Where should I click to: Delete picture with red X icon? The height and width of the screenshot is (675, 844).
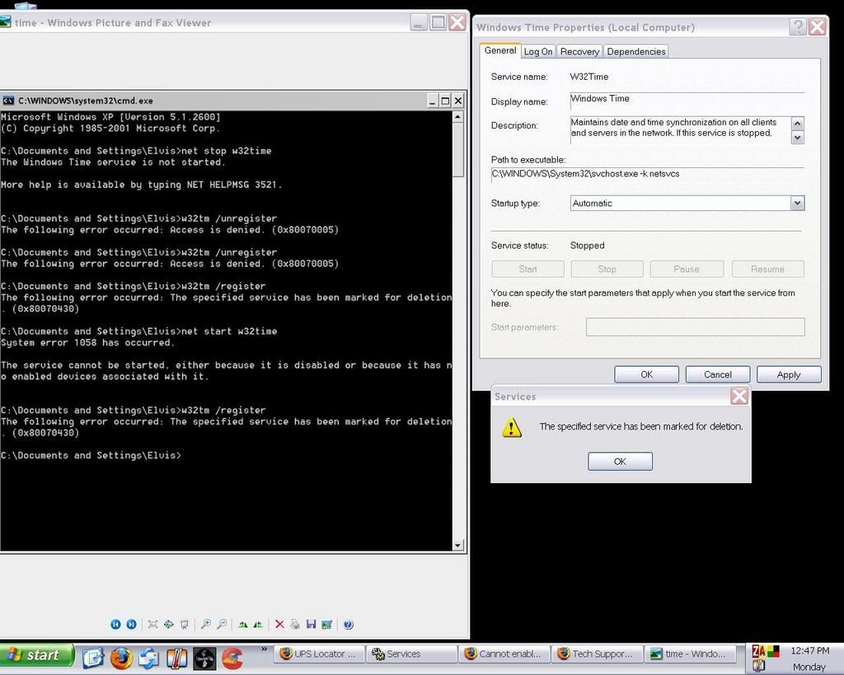coord(279,625)
